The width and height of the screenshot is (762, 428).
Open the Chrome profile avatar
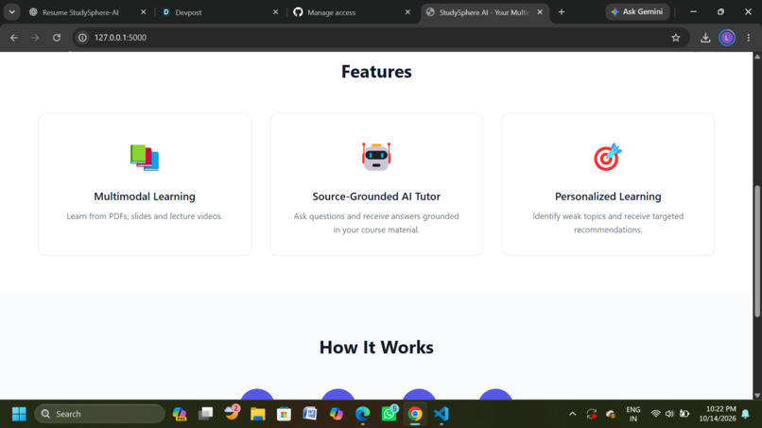[x=727, y=38]
